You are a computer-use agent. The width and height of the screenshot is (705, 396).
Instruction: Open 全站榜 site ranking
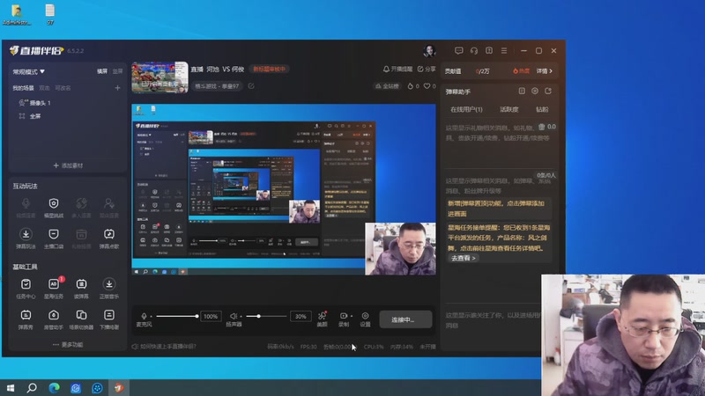coord(387,85)
